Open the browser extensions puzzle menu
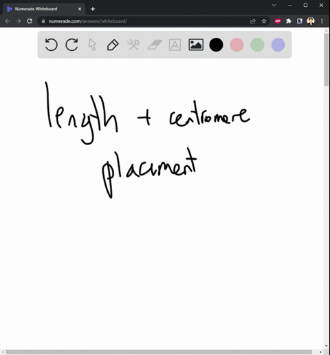 [x=289, y=21]
